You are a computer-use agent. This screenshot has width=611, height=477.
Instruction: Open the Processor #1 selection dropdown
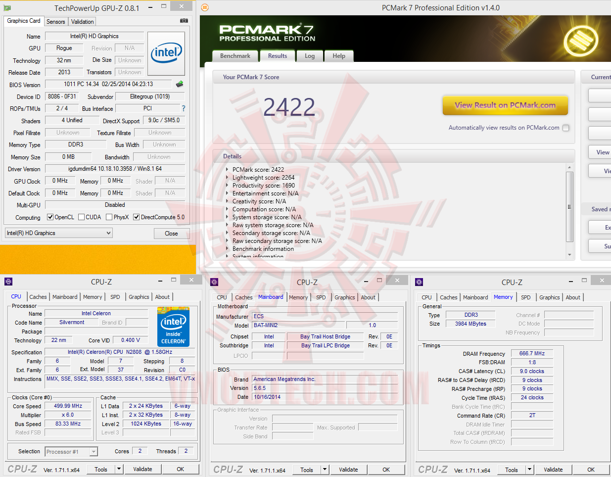pos(71,451)
